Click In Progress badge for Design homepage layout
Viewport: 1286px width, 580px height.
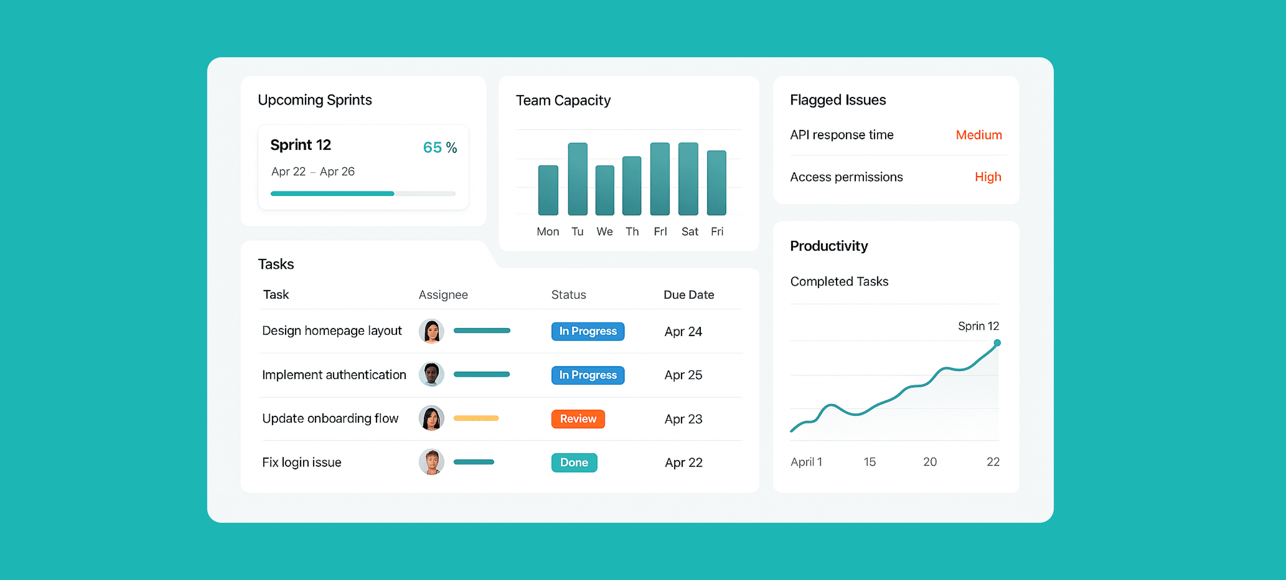[x=588, y=331]
